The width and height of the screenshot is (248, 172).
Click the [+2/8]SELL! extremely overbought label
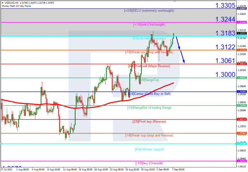pos(149,10)
